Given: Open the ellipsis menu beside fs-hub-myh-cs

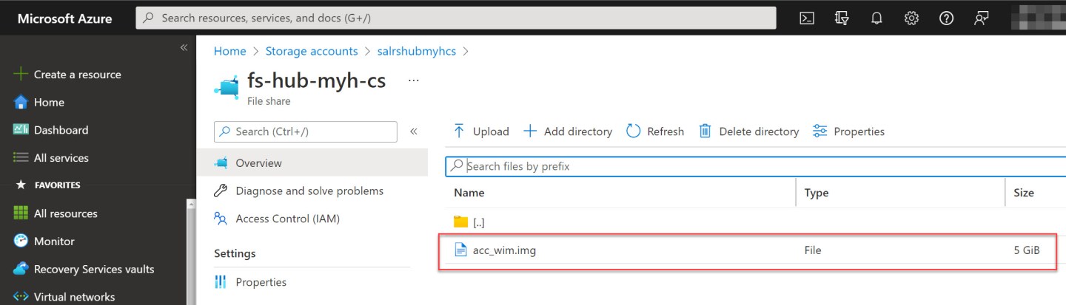Looking at the screenshot, I should (414, 80).
